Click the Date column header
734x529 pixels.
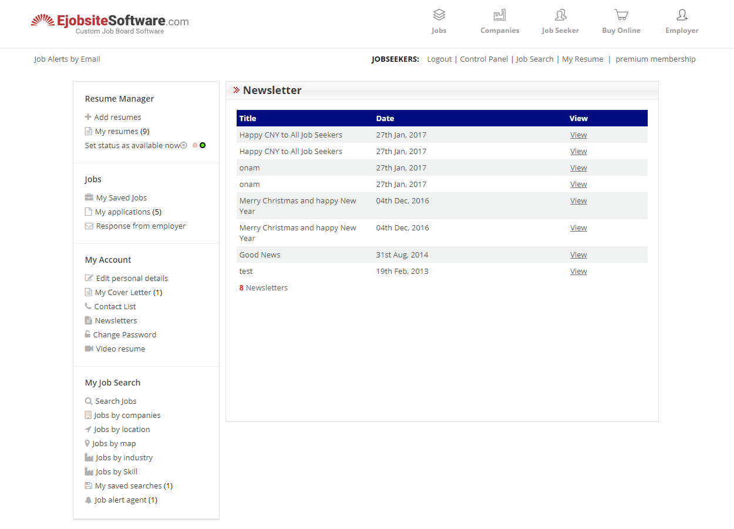tap(385, 118)
